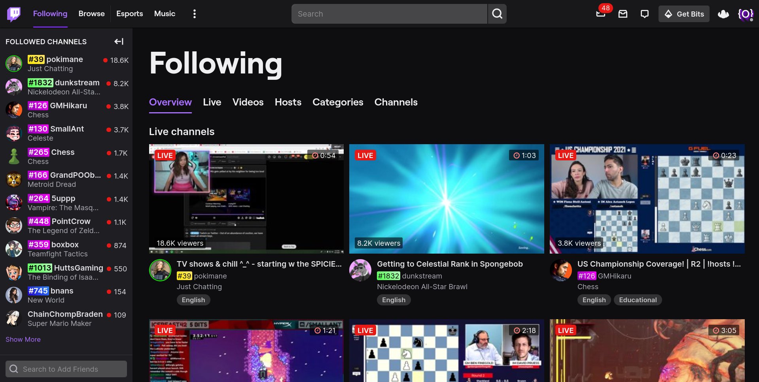The height and width of the screenshot is (382, 759).
Task: Click the channel points crown icon
Action: coord(723,14)
